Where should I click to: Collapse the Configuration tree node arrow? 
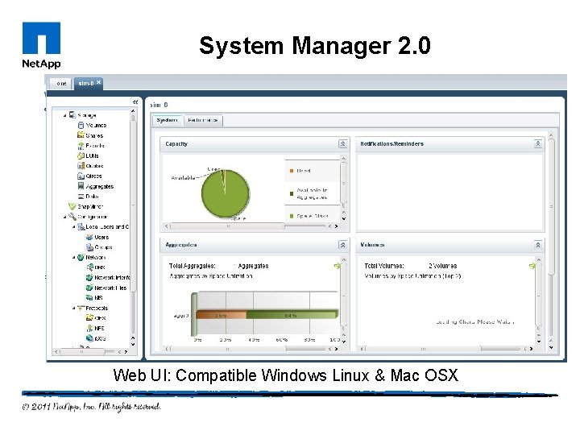(64, 217)
